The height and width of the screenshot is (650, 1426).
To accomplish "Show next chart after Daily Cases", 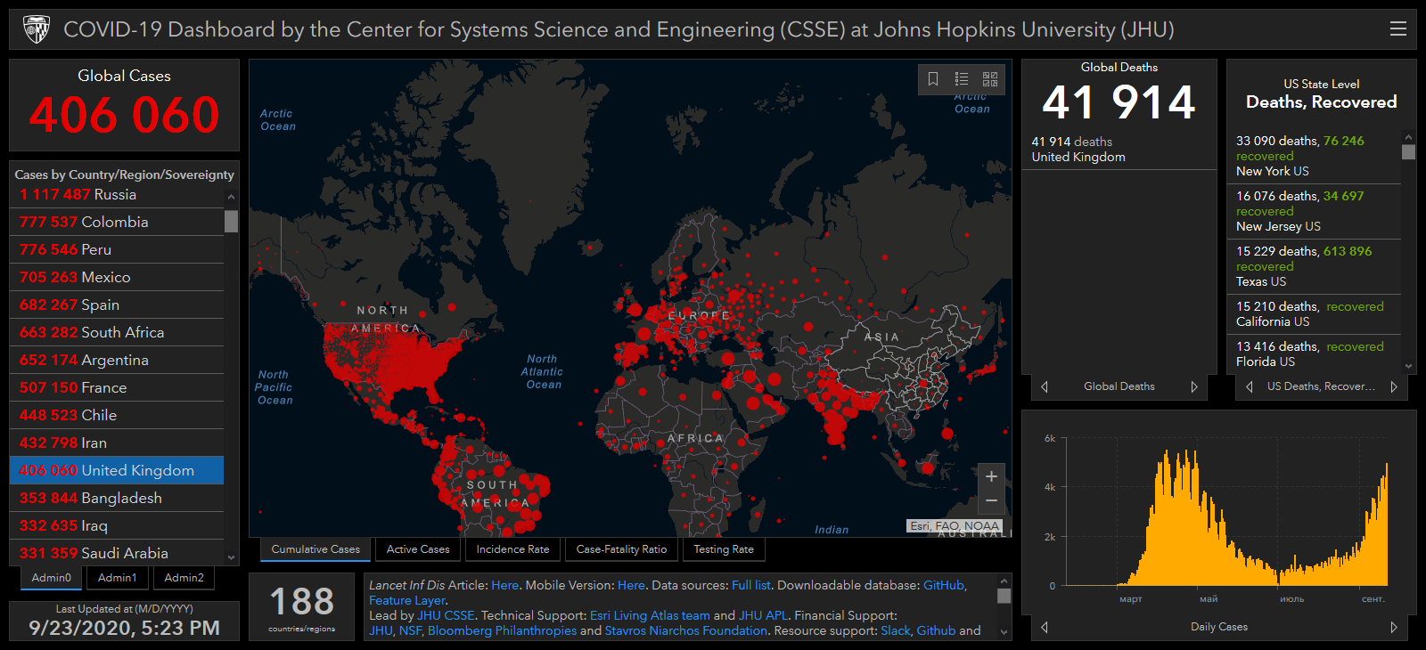I will point(1394,627).
